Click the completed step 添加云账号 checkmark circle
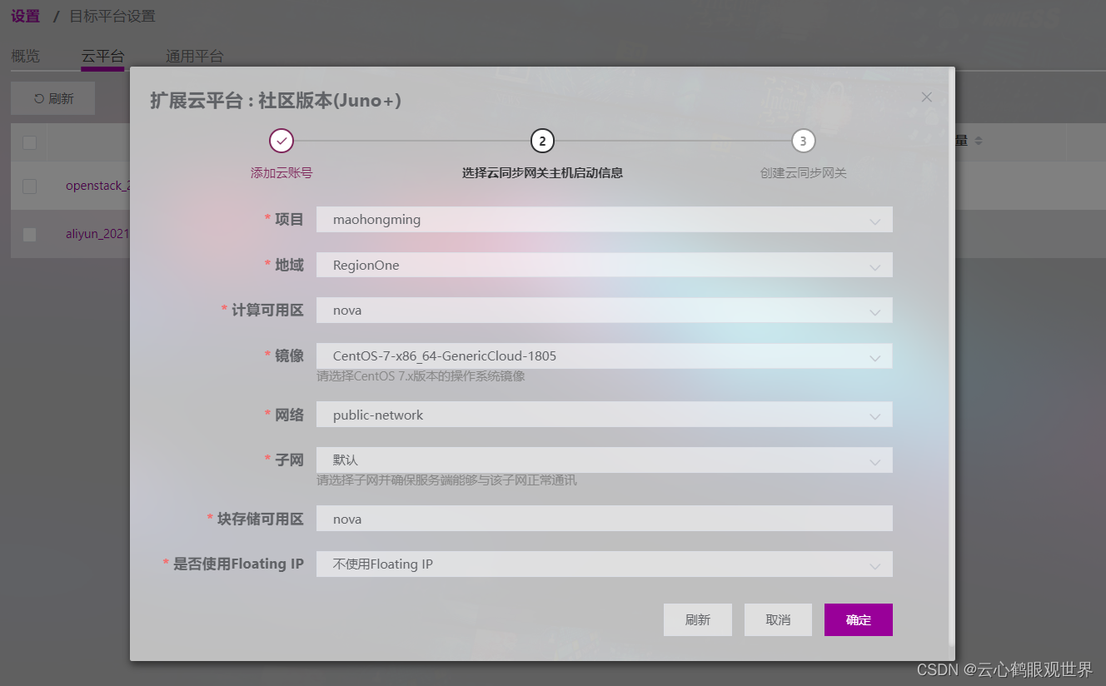Image resolution: width=1106 pixels, height=686 pixels. [x=281, y=141]
